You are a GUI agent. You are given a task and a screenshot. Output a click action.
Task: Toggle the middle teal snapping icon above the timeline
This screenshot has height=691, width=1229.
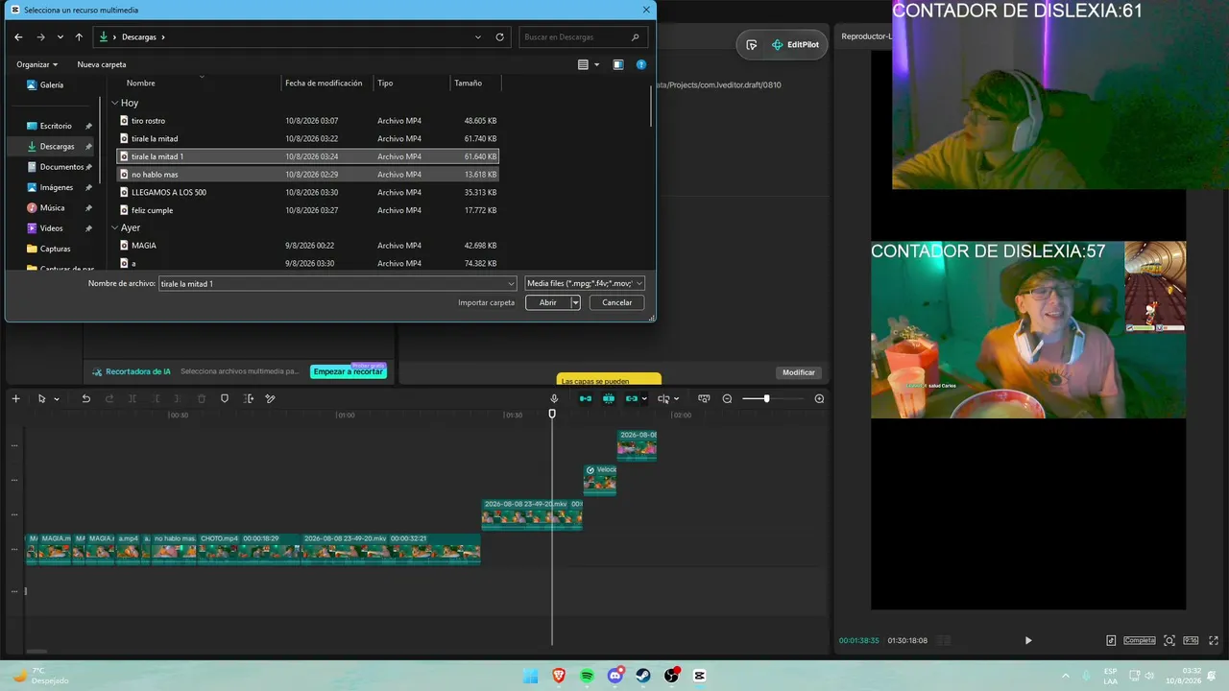(609, 398)
